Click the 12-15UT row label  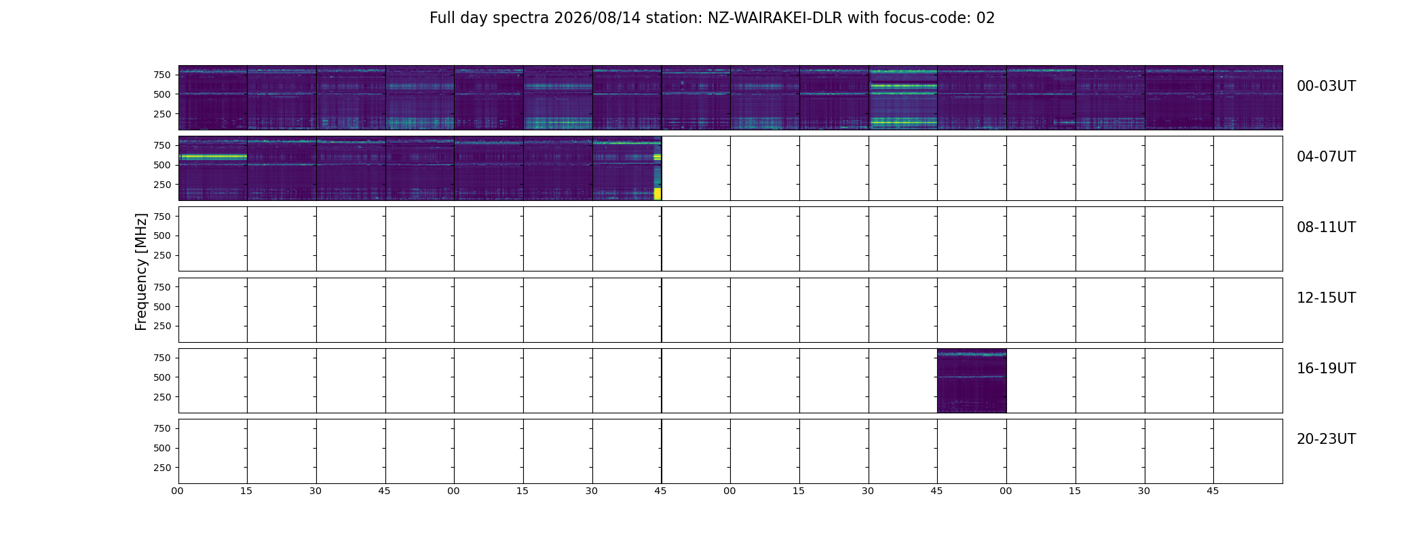pos(1326,298)
